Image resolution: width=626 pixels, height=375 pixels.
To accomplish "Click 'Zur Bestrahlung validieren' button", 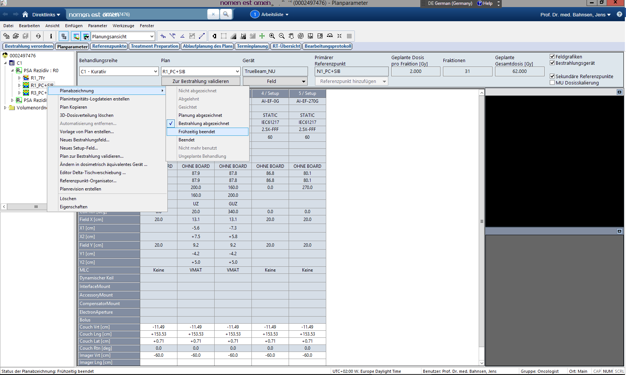I will 200,81.
